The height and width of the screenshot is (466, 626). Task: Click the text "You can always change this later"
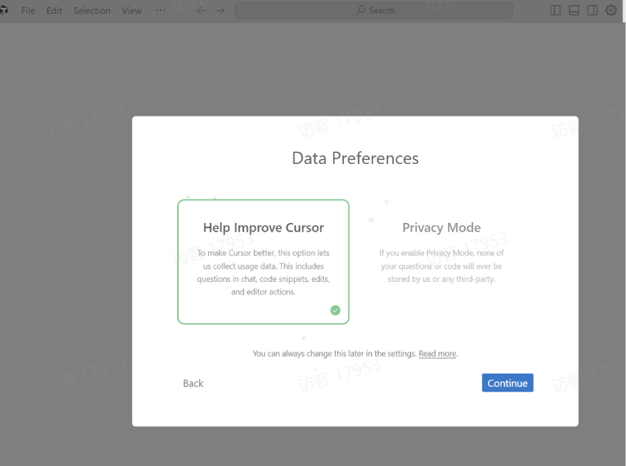pos(307,353)
